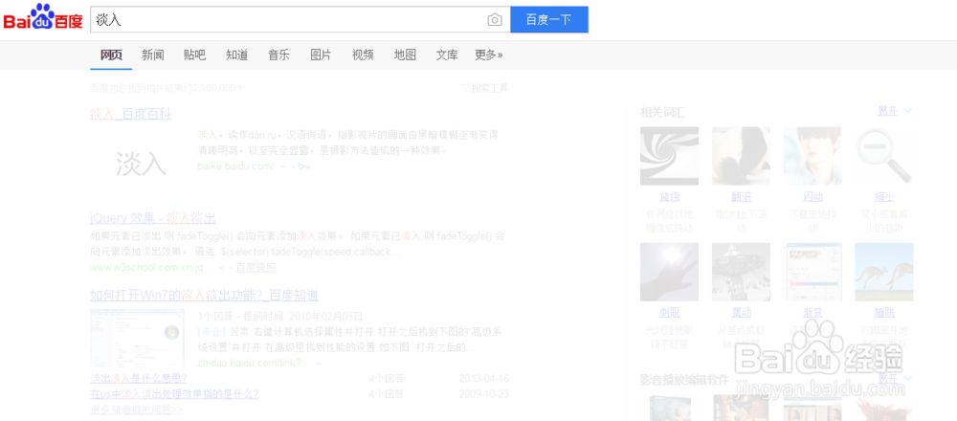Expand dropdown arrow beside www.w3school.com.cn
This screenshot has height=421, width=957.
(x=221, y=267)
